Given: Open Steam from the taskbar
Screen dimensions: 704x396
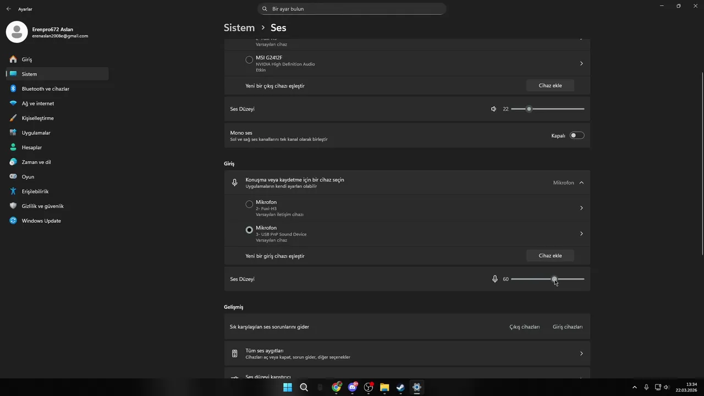Looking at the screenshot, I should 400,387.
